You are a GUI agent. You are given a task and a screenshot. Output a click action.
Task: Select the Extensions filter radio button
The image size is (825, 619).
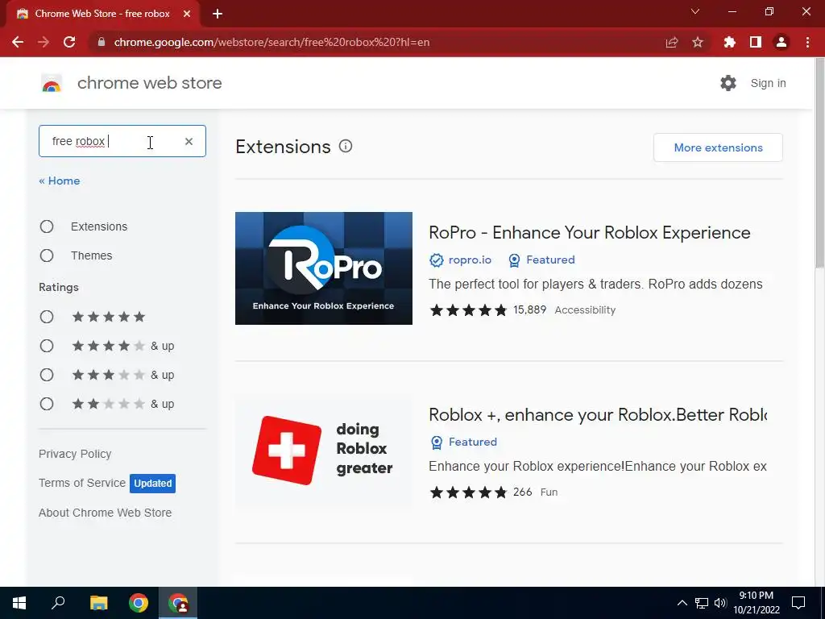tap(47, 226)
